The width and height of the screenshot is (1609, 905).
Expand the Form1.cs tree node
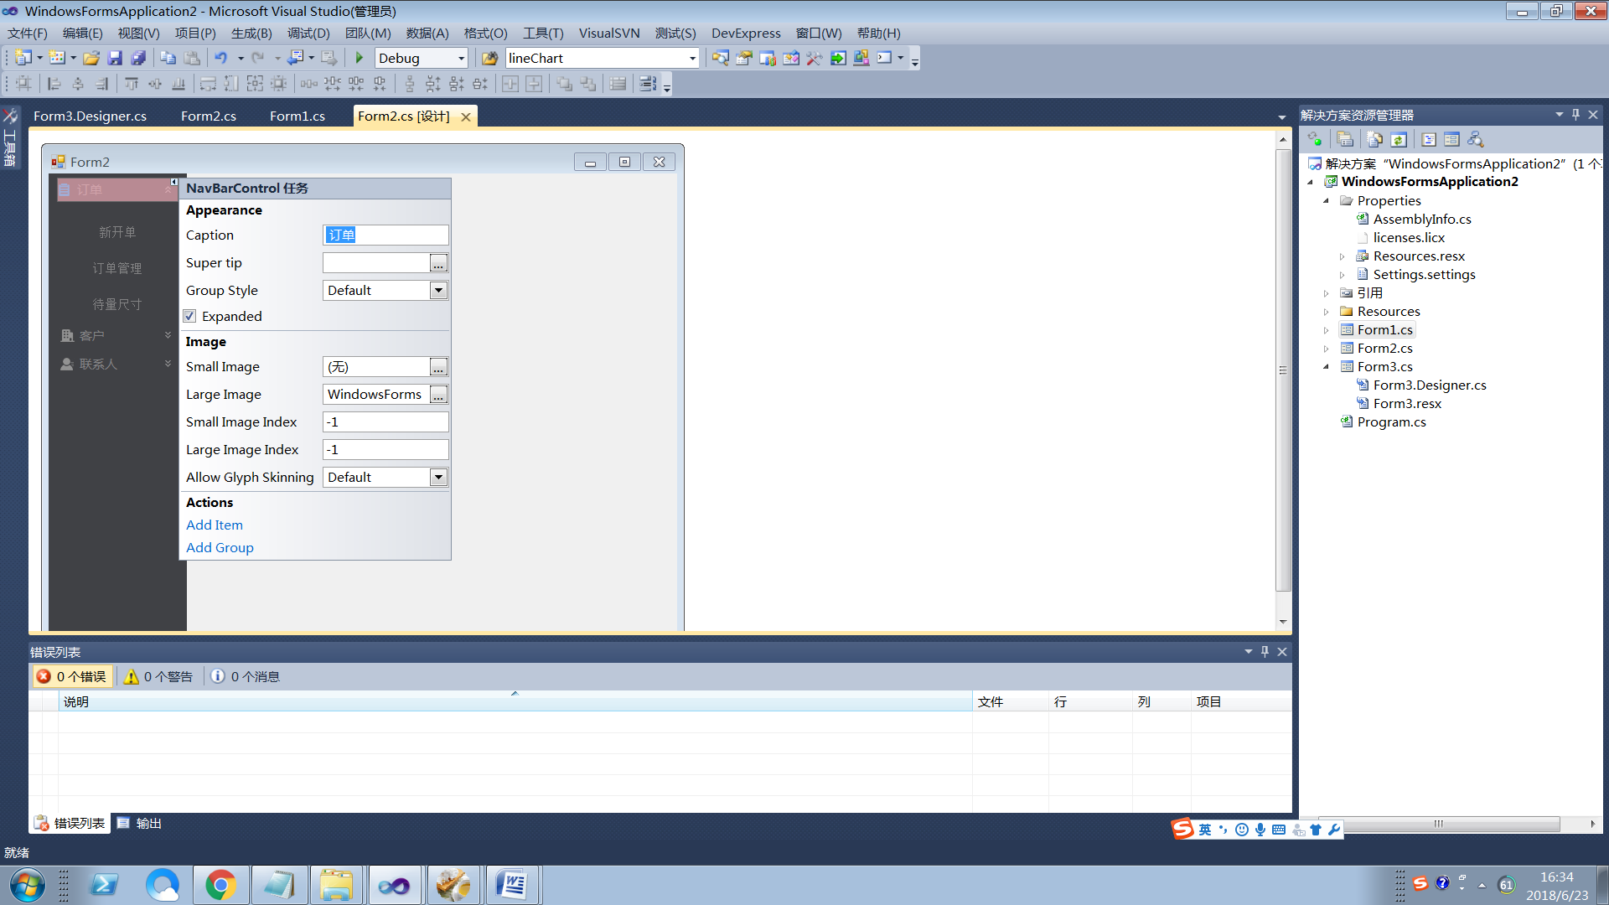(x=1326, y=330)
